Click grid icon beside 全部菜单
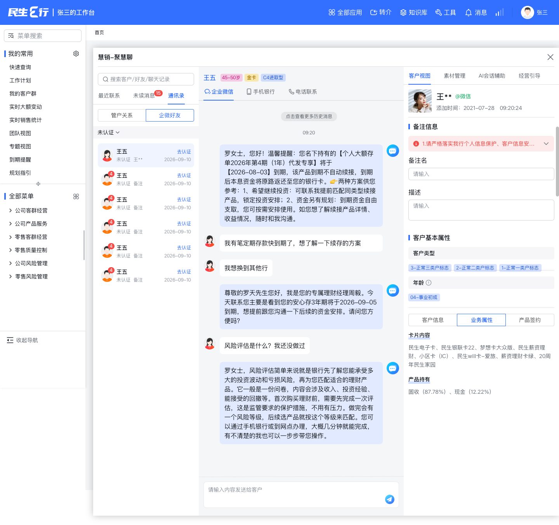The image size is (559, 525). (x=76, y=196)
